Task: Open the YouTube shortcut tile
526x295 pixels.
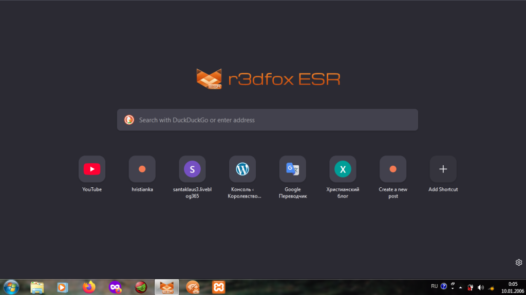Action: click(x=92, y=169)
